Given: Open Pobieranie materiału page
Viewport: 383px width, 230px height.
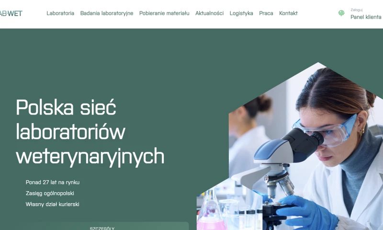Looking at the screenshot, I should coord(164,13).
